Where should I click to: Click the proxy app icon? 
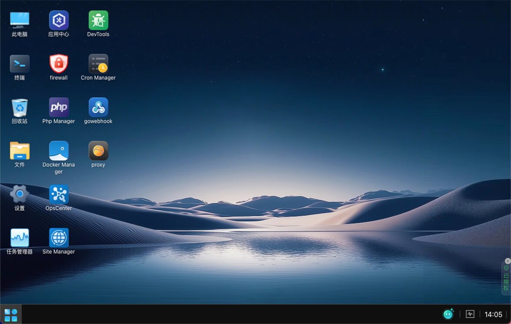click(98, 151)
